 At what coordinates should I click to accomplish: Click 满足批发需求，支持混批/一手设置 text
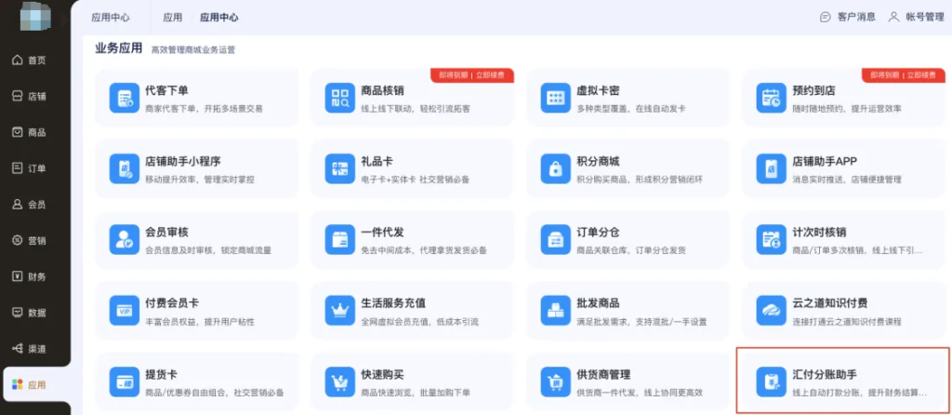click(x=640, y=321)
